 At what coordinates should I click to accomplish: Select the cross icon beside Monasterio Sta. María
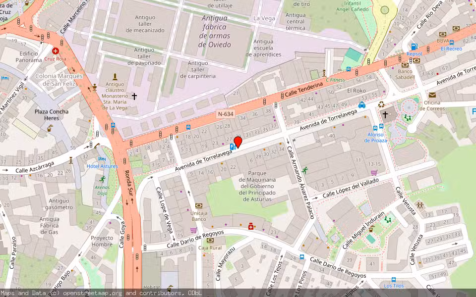pos(134,97)
